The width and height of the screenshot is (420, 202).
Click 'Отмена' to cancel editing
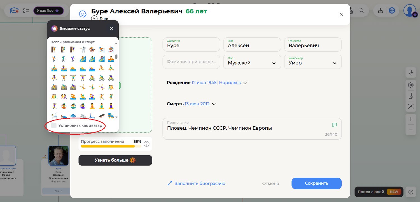270,184
